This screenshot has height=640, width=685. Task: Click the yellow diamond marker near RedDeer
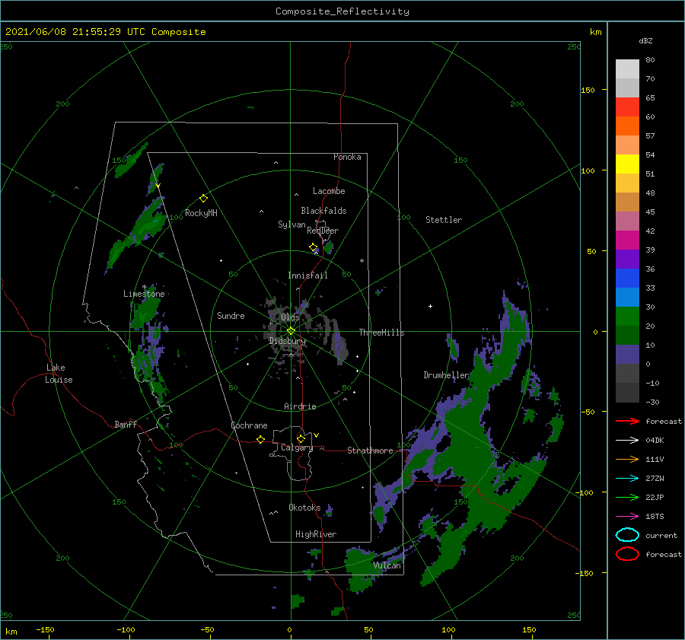[314, 247]
